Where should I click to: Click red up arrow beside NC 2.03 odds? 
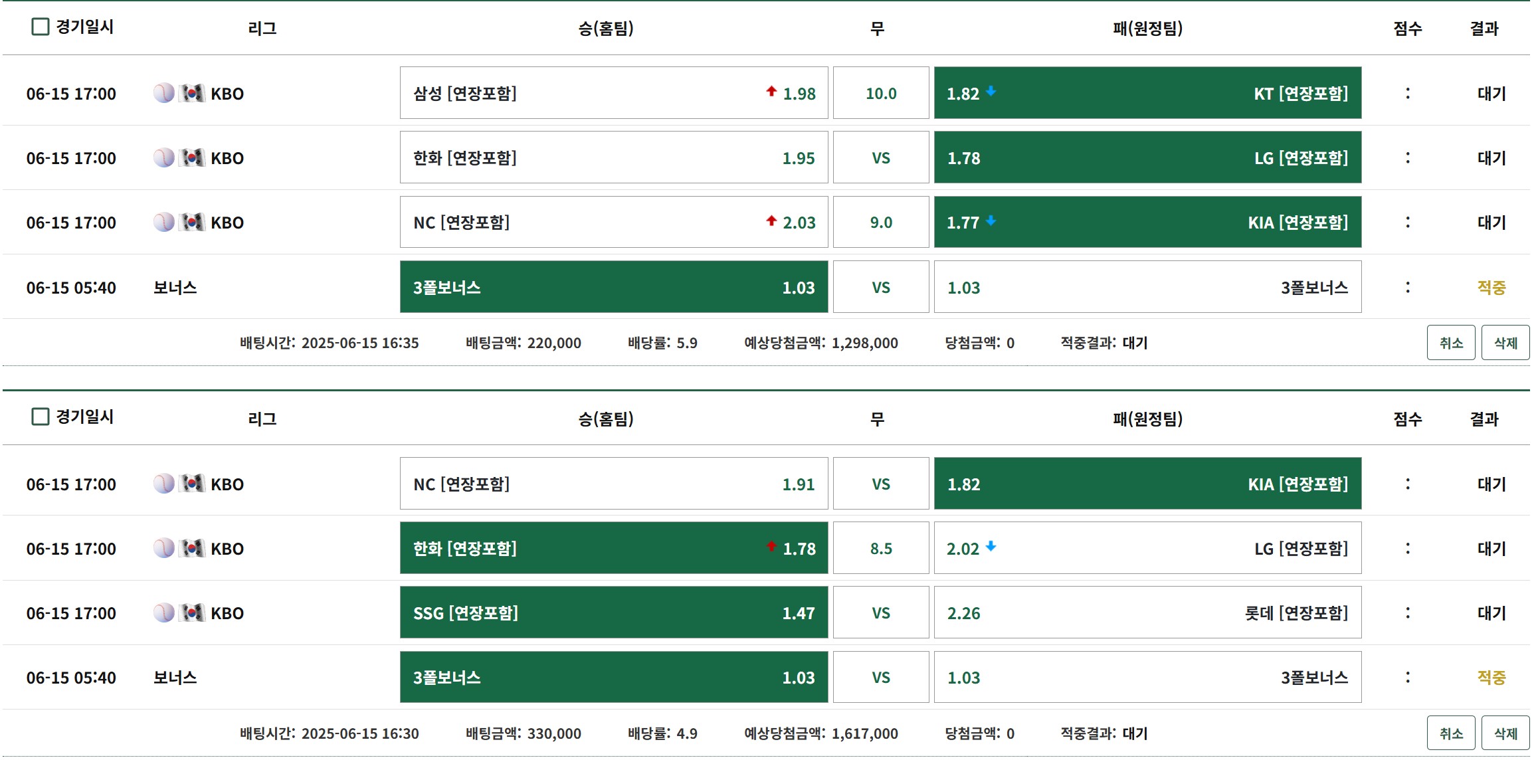point(771,221)
